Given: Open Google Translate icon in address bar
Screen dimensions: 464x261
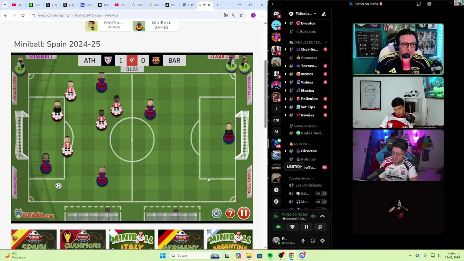Looking at the screenshot, I should click(225, 15).
